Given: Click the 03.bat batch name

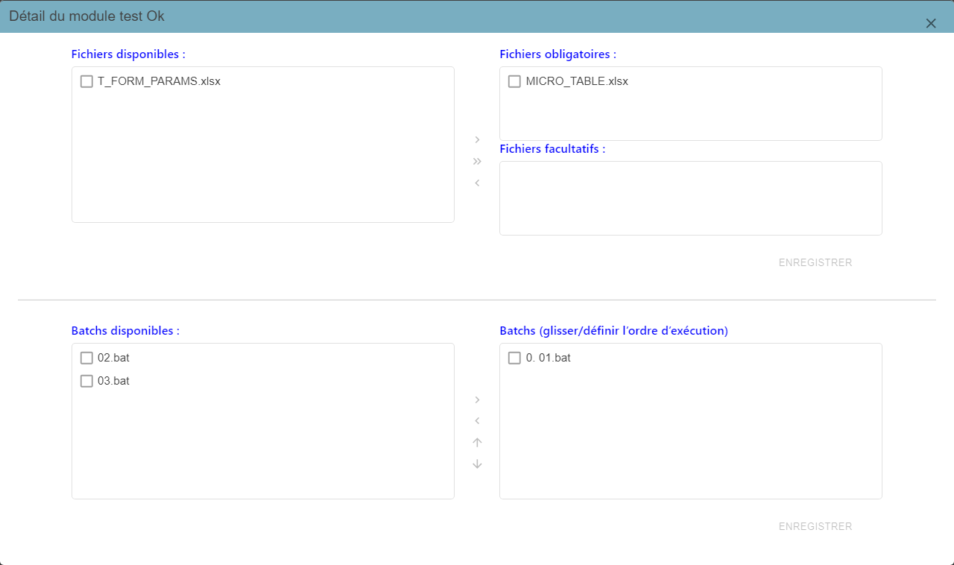Looking at the screenshot, I should click(113, 381).
